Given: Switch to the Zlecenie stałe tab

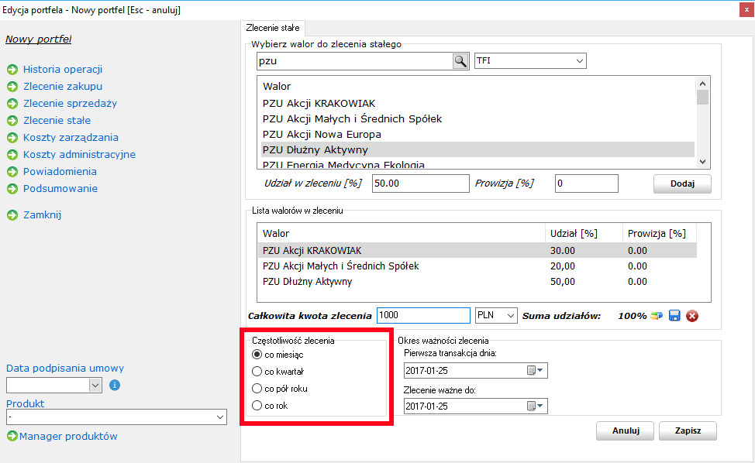Looking at the screenshot, I should pos(272,28).
